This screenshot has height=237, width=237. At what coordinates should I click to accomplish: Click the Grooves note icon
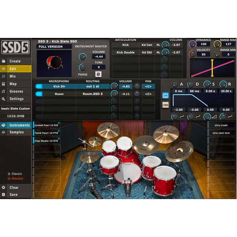pyautogui.click(x=3, y=91)
